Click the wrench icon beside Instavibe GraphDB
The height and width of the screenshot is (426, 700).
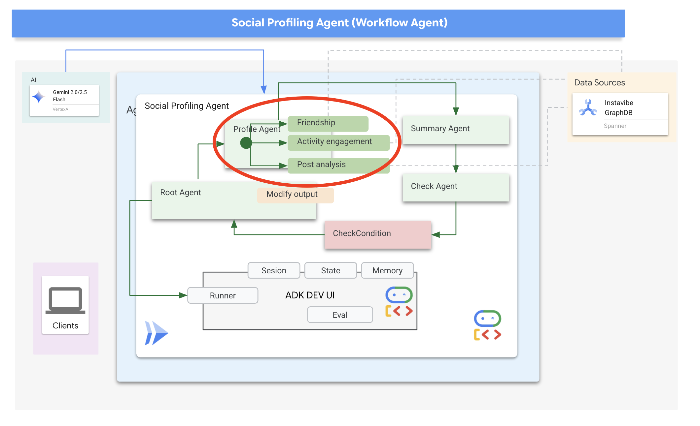(588, 107)
